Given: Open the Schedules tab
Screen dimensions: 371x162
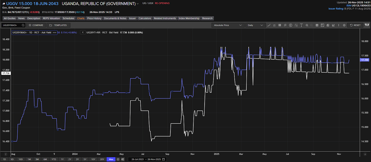Looking at the screenshot, I should tap(68, 18).
